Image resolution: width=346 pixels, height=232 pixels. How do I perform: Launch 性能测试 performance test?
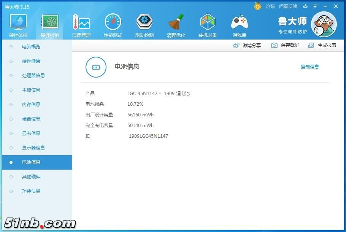tap(113, 25)
